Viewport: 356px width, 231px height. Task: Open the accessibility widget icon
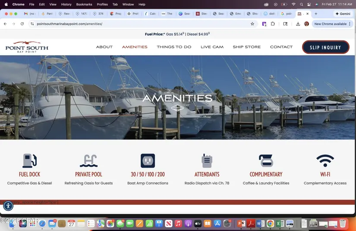[x=8, y=206]
